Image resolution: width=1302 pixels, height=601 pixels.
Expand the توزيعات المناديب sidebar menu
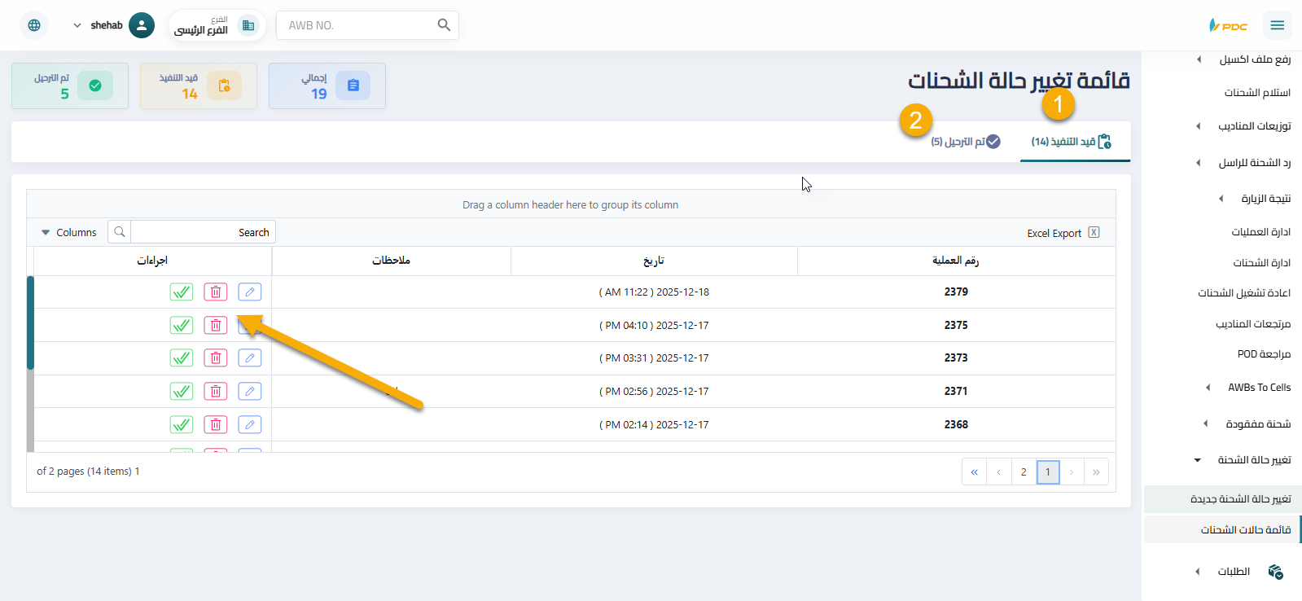click(x=1254, y=126)
